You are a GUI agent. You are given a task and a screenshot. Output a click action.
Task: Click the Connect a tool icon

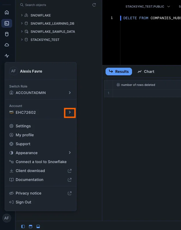pyautogui.click(x=11, y=162)
